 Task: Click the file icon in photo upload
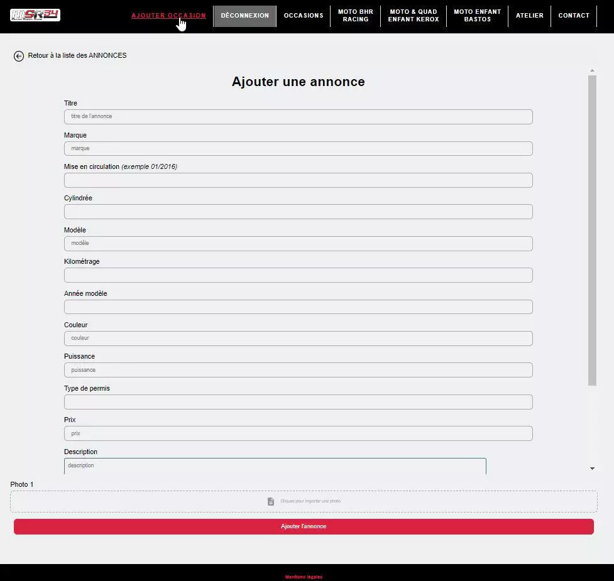pyautogui.click(x=271, y=501)
